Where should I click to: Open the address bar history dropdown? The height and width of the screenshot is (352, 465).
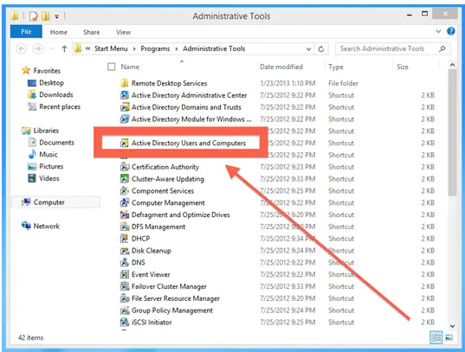309,49
